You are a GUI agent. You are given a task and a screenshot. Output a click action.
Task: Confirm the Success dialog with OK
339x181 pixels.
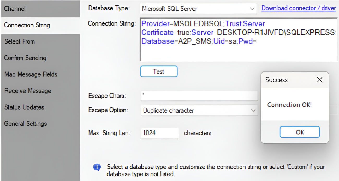click(300, 132)
